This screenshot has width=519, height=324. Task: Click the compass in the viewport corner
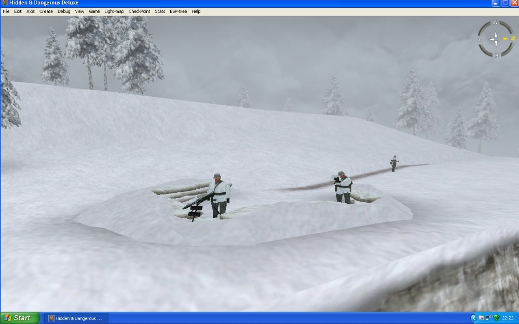pyautogui.click(x=495, y=39)
